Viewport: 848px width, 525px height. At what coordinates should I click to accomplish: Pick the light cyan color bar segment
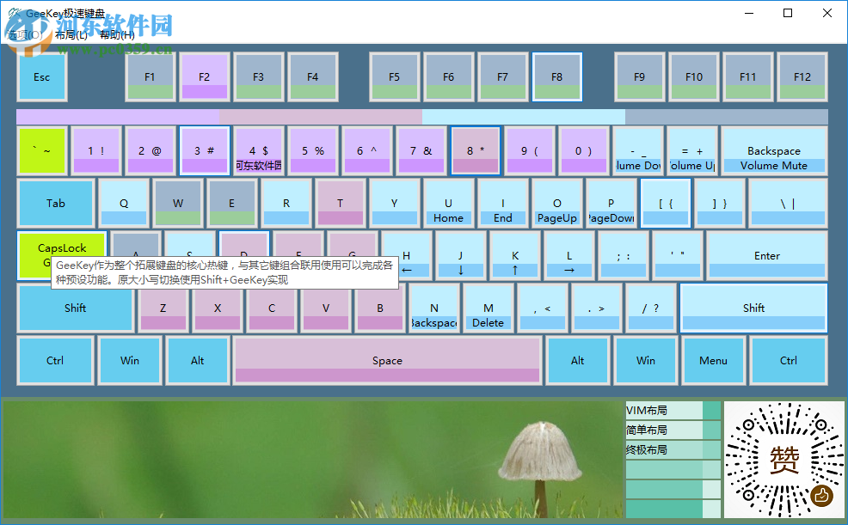(x=524, y=117)
